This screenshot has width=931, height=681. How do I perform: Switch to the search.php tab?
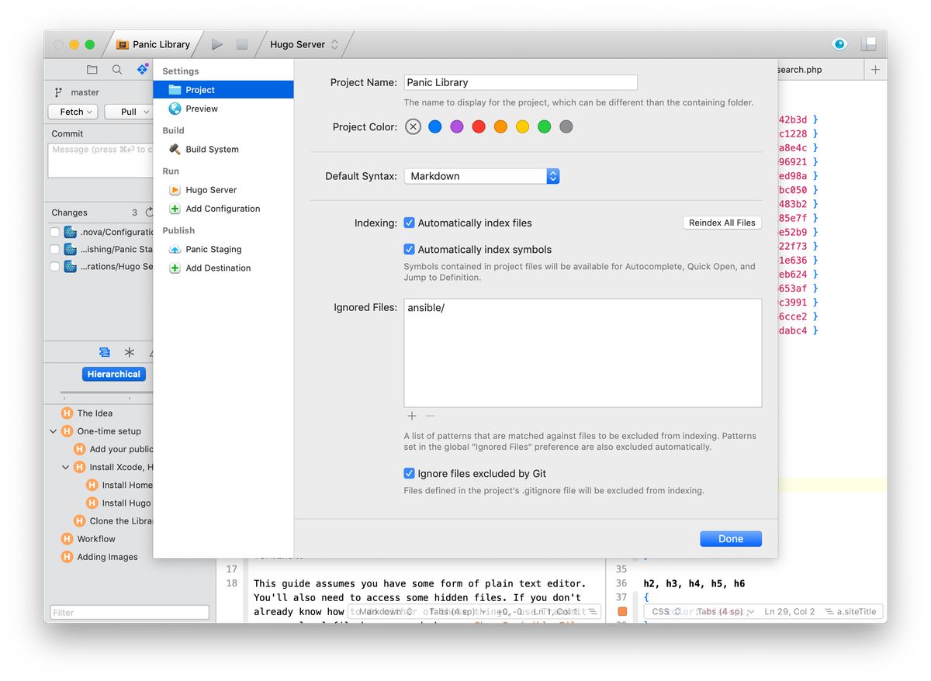click(799, 69)
